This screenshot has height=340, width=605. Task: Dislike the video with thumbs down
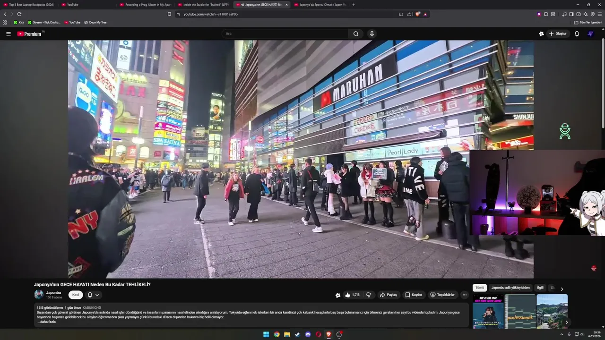(x=369, y=295)
